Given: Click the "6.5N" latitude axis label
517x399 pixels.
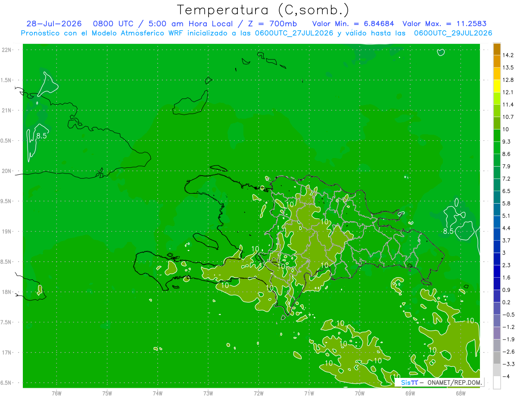Looking at the screenshot, I should (x=6, y=383).
